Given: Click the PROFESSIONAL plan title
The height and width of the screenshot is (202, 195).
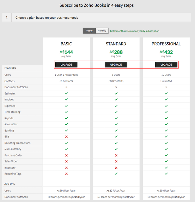Looking at the screenshot, I should tap(166, 44).
